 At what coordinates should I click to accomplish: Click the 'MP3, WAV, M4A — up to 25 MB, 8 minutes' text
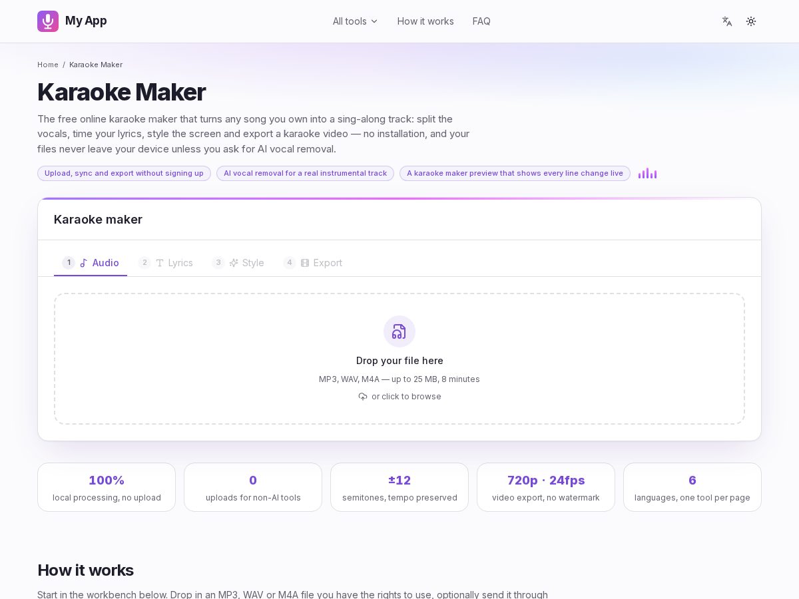point(400,379)
